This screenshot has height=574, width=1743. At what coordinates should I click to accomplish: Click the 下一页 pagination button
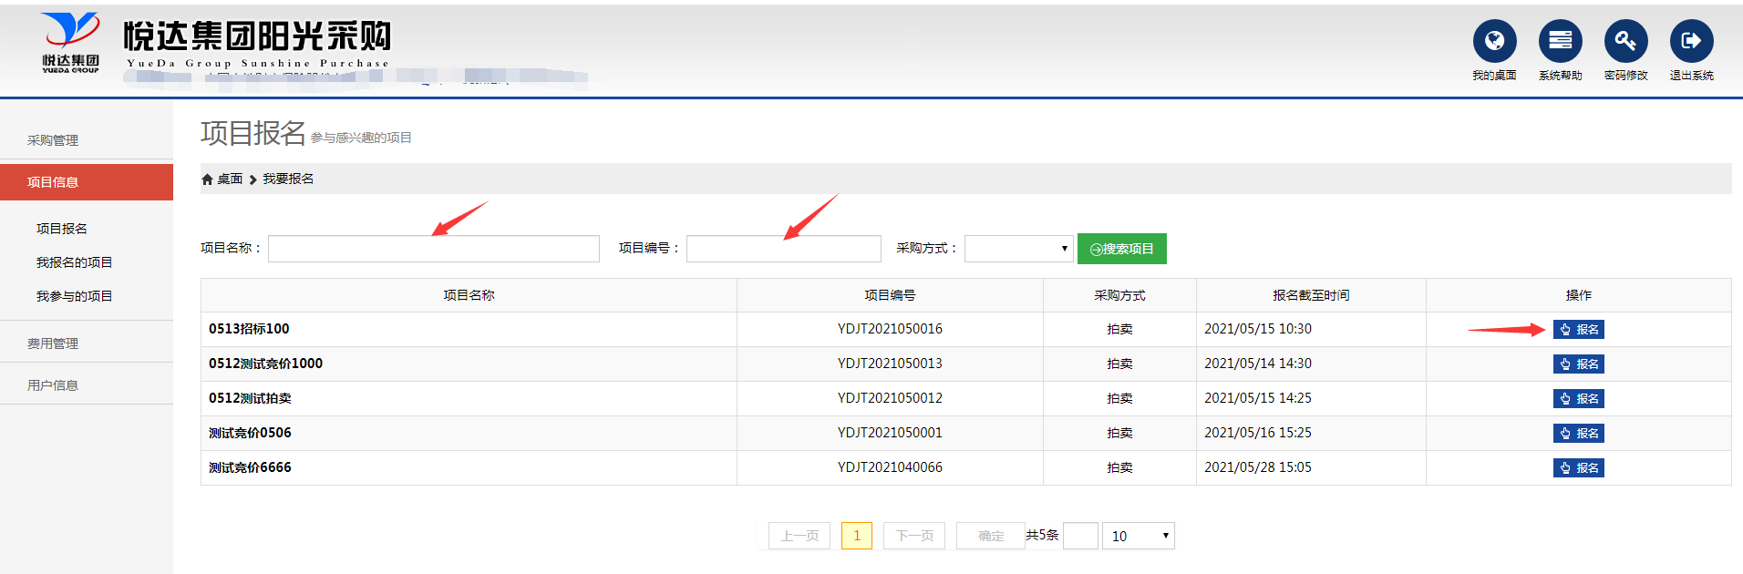click(913, 536)
